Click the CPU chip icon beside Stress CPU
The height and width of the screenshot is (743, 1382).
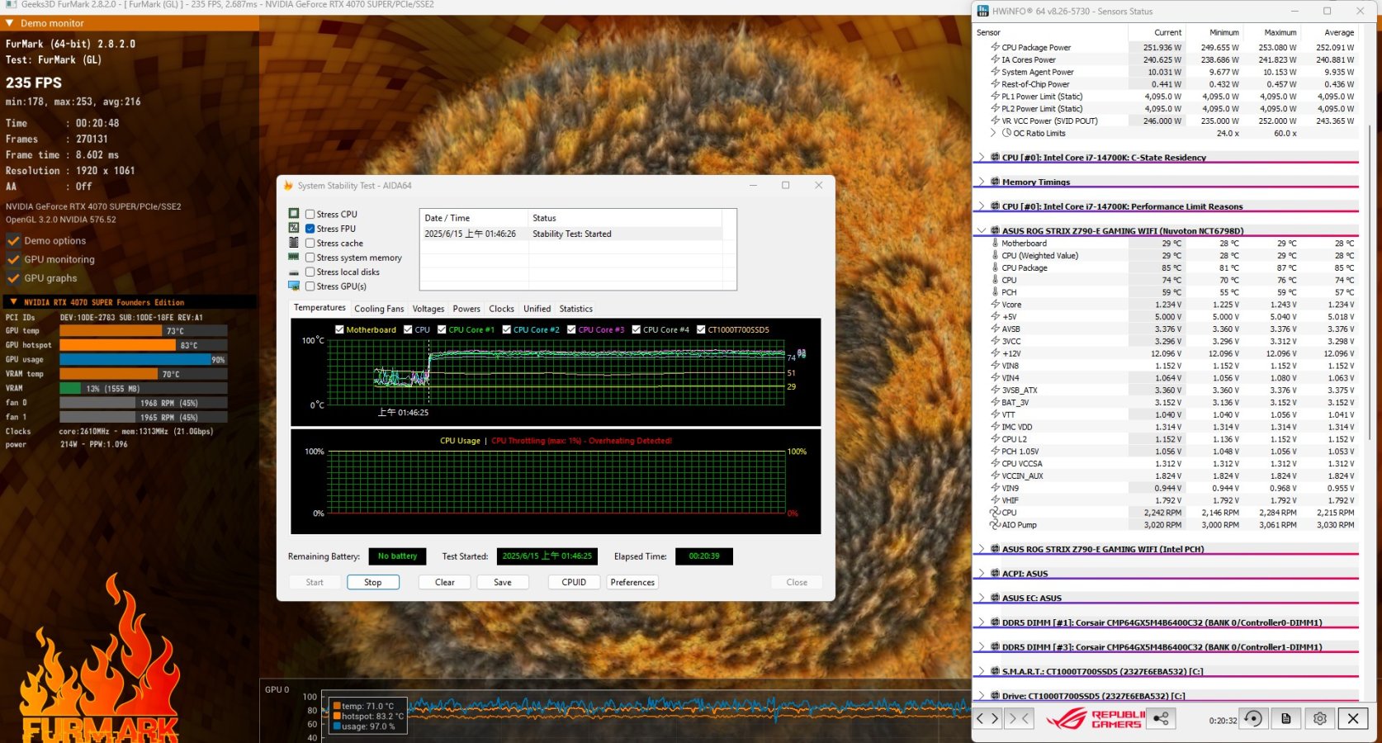pyautogui.click(x=293, y=214)
